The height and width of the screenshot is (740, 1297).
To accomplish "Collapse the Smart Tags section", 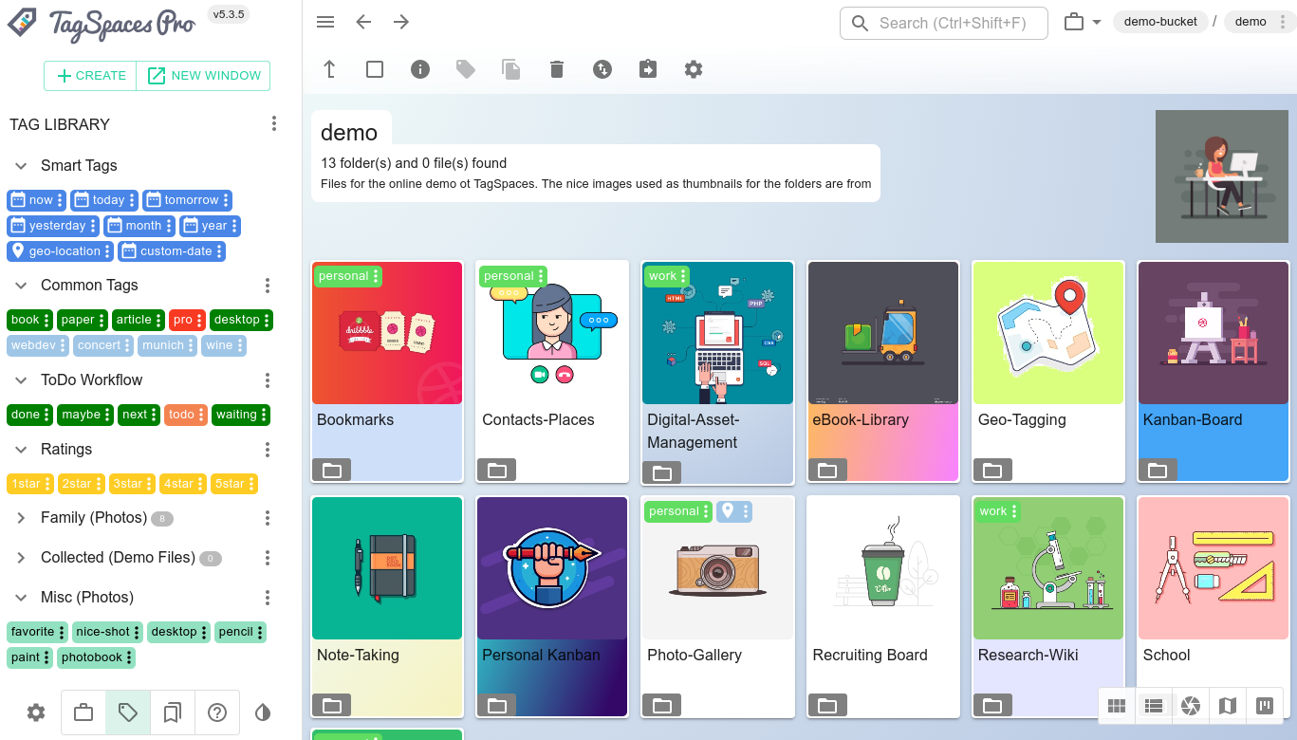I will tap(21, 165).
